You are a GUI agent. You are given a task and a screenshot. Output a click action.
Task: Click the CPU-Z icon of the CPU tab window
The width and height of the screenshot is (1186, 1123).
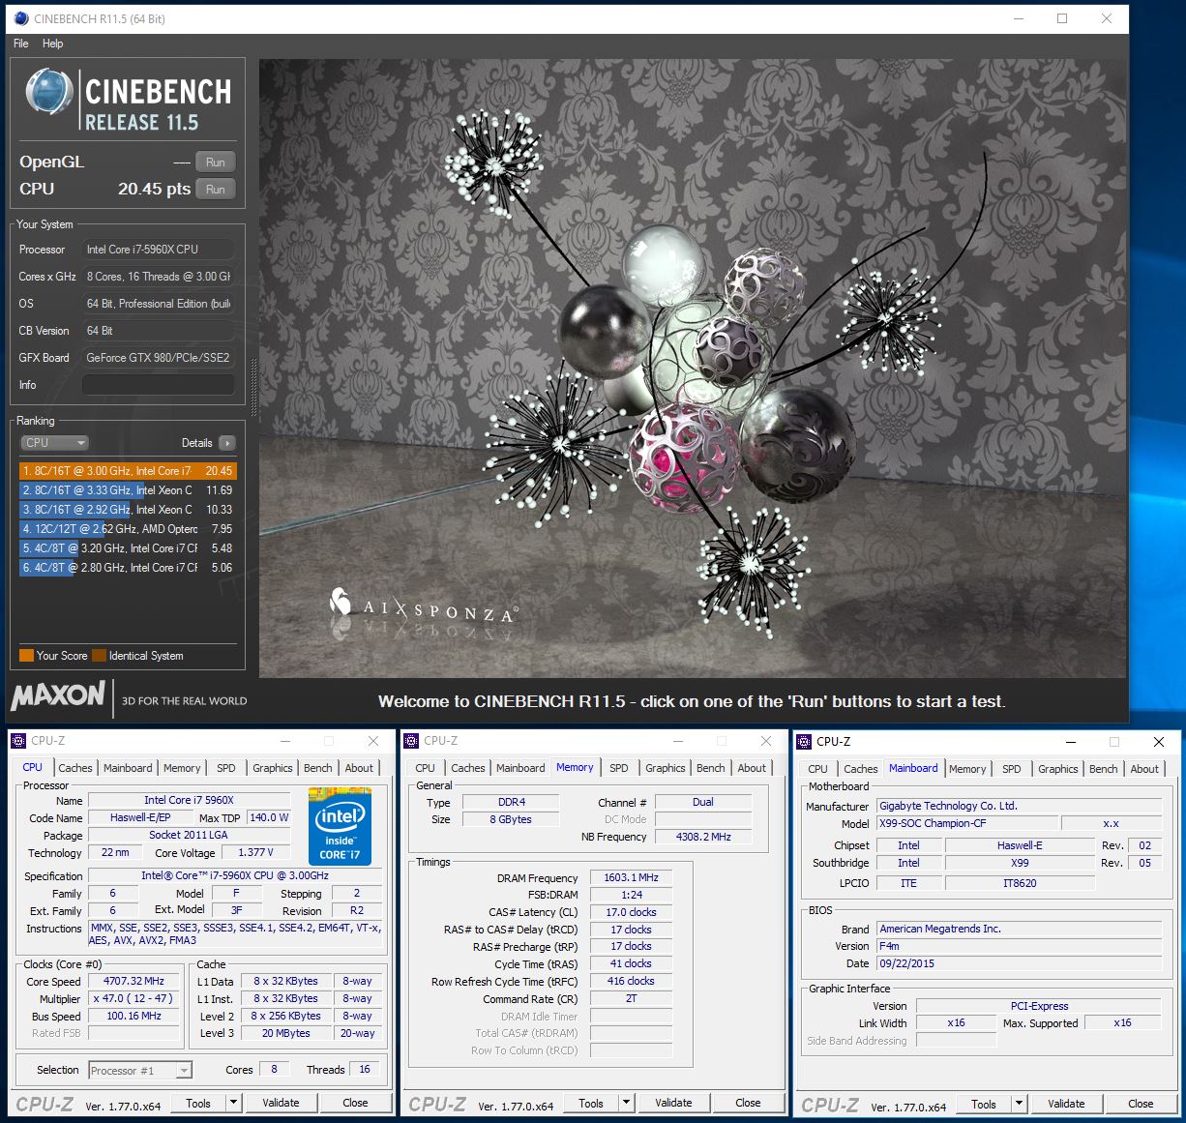click(x=18, y=741)
